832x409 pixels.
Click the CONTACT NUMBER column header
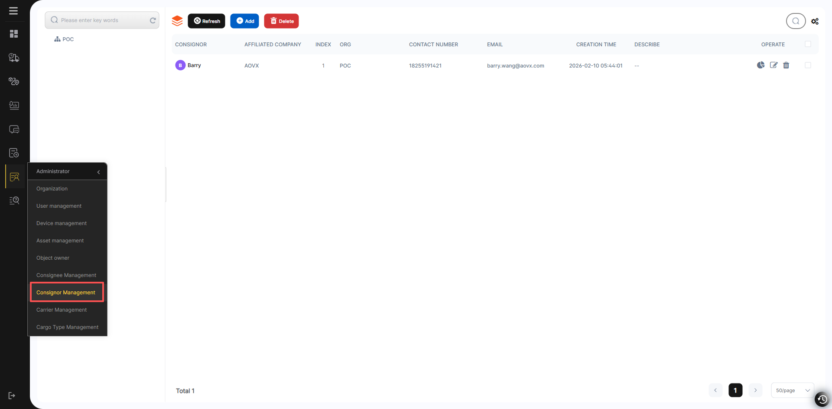tap(433, 45)
